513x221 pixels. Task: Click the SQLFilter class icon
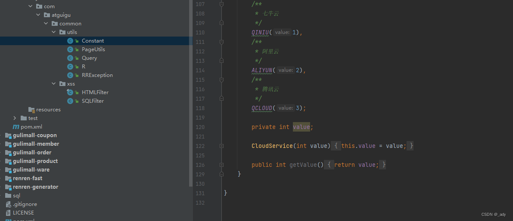tap(70, 101)
